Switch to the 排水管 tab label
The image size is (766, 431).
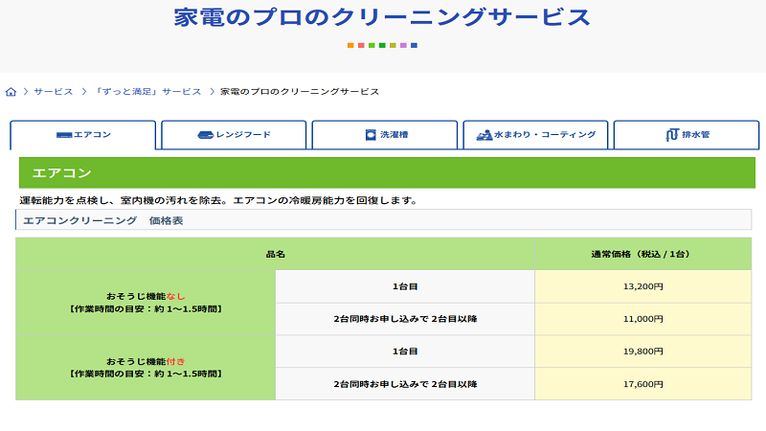(x=696, y=135)
